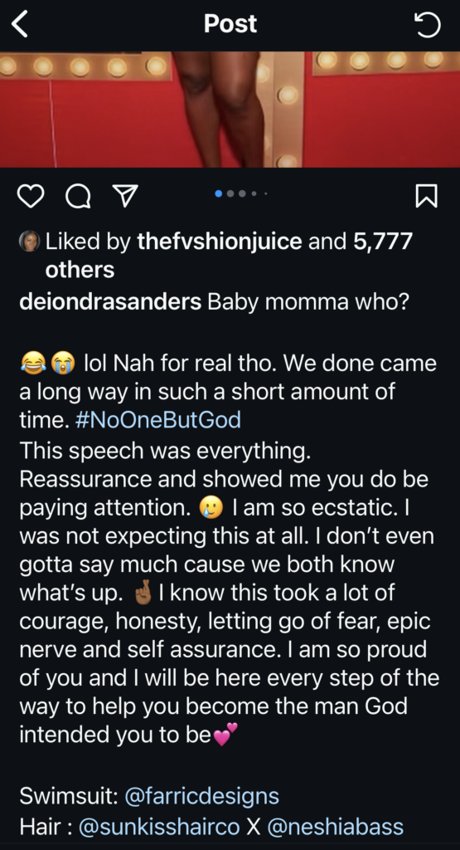Open thefvshionjuice profile from likes

tap(219, 242)
